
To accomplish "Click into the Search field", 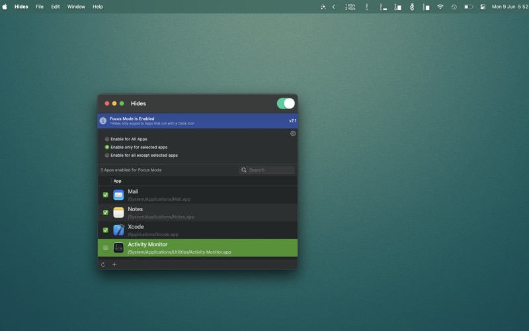I will (267, 170).
